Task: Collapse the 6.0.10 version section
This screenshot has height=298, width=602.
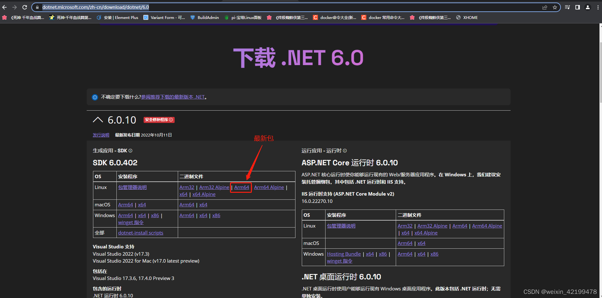Action: point(98,120)
